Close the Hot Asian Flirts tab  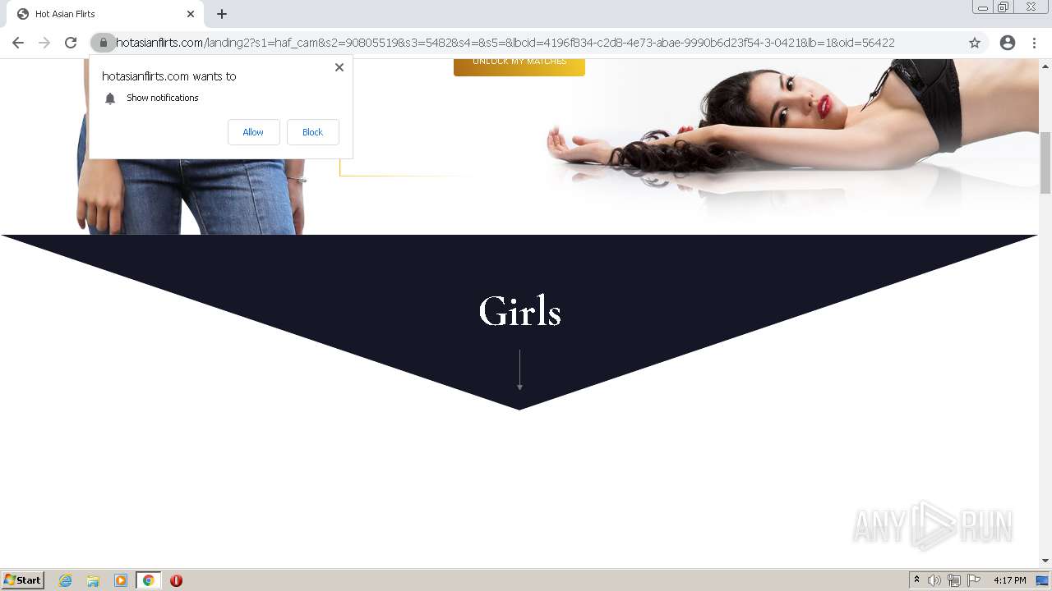[191, 14]
